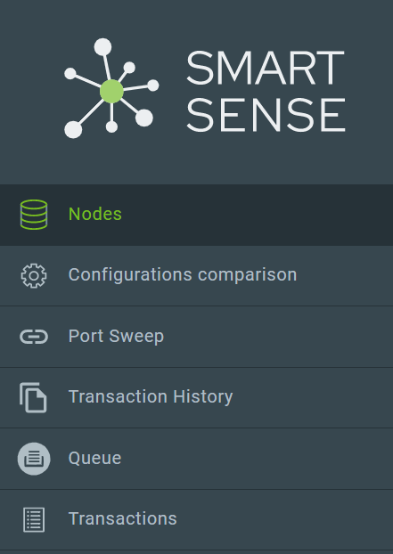Screen dimensions: 393x554
Task: Click the SmartSense network hub logo graphic
Action: click(111, 88)
